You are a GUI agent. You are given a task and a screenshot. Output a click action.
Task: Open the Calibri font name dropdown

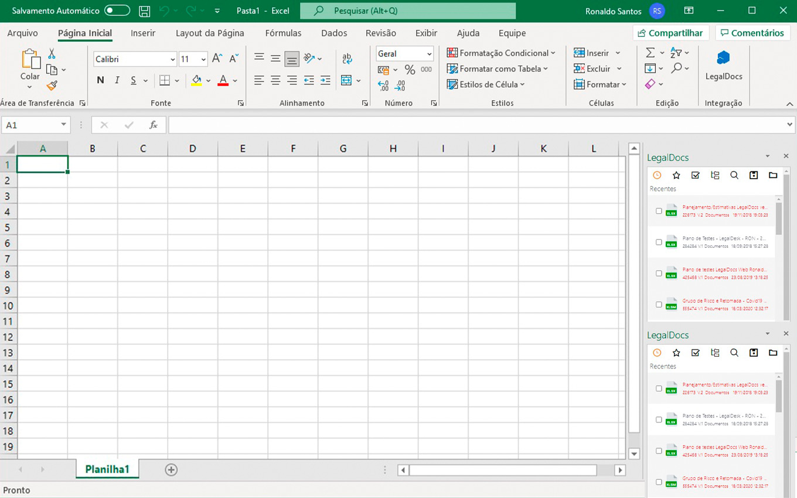pyautogui.click(x=173, y=59)
